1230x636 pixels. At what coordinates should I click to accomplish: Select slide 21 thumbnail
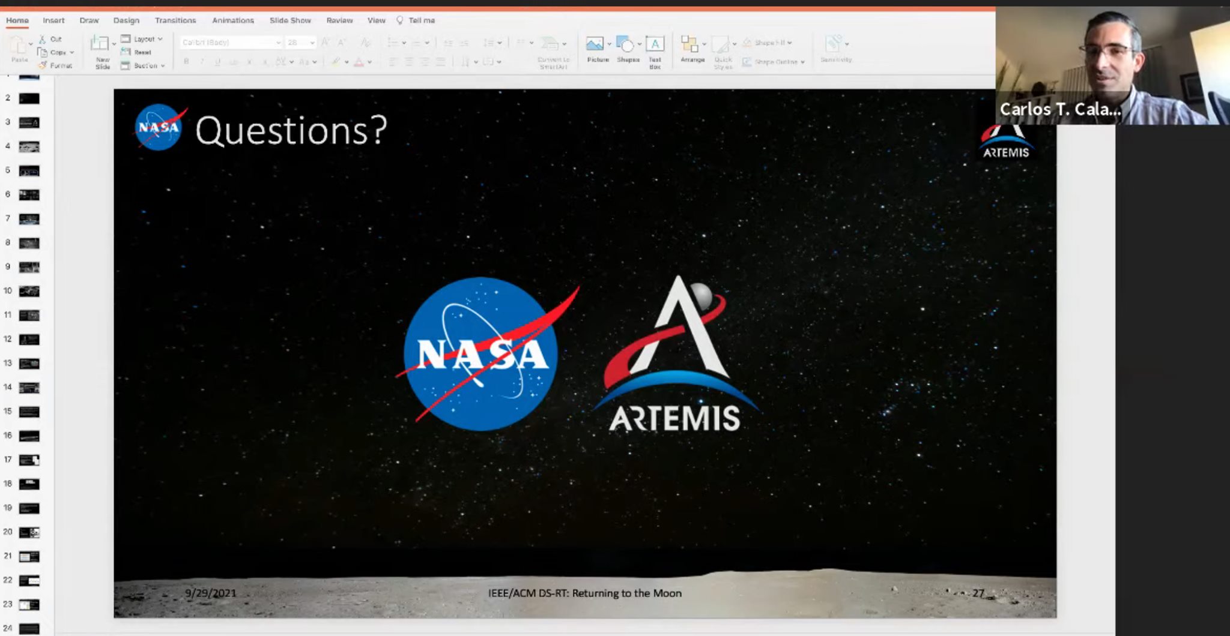pyautogui.click(x=29, y=557)
